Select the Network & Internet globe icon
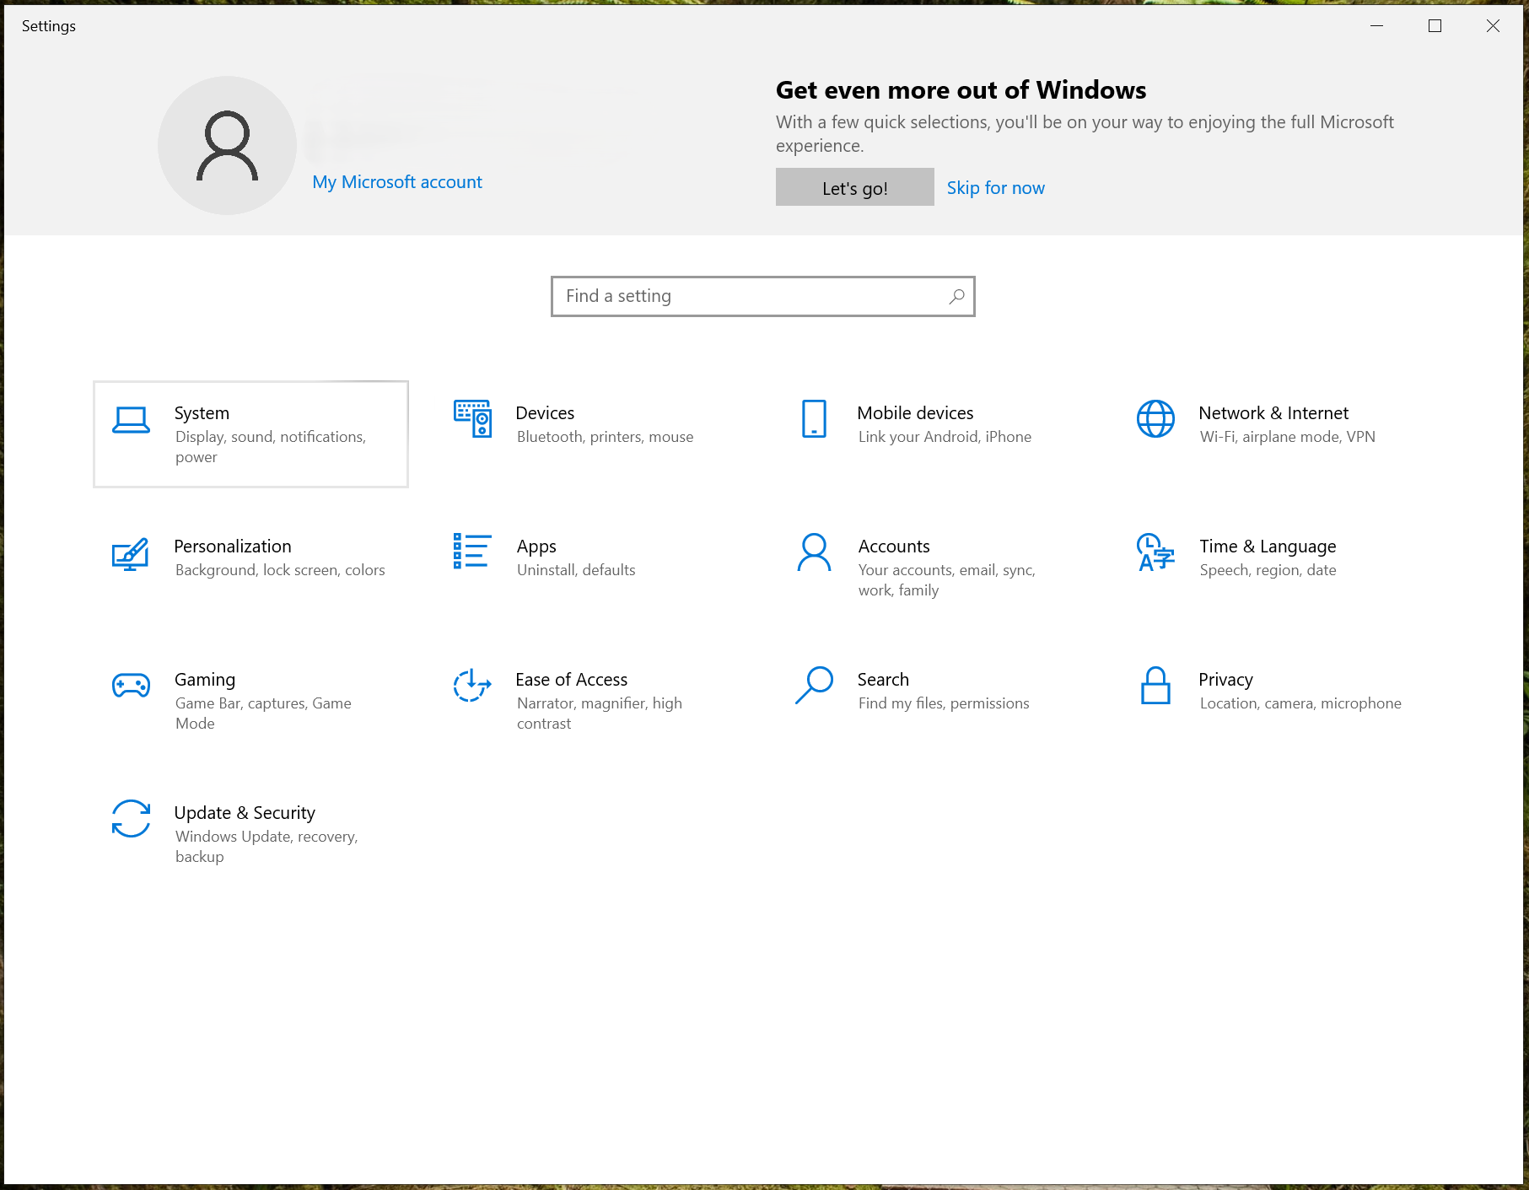This screenshot has width=1529, height=1190. pos(1155,418)
